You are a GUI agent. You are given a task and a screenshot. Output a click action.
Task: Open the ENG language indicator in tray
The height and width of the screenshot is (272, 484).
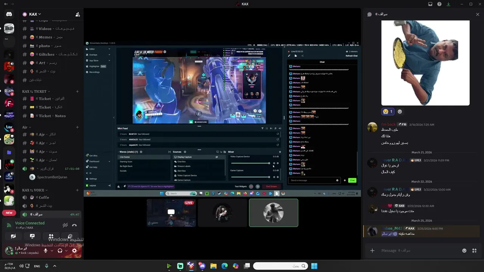[x=37, y=266]
